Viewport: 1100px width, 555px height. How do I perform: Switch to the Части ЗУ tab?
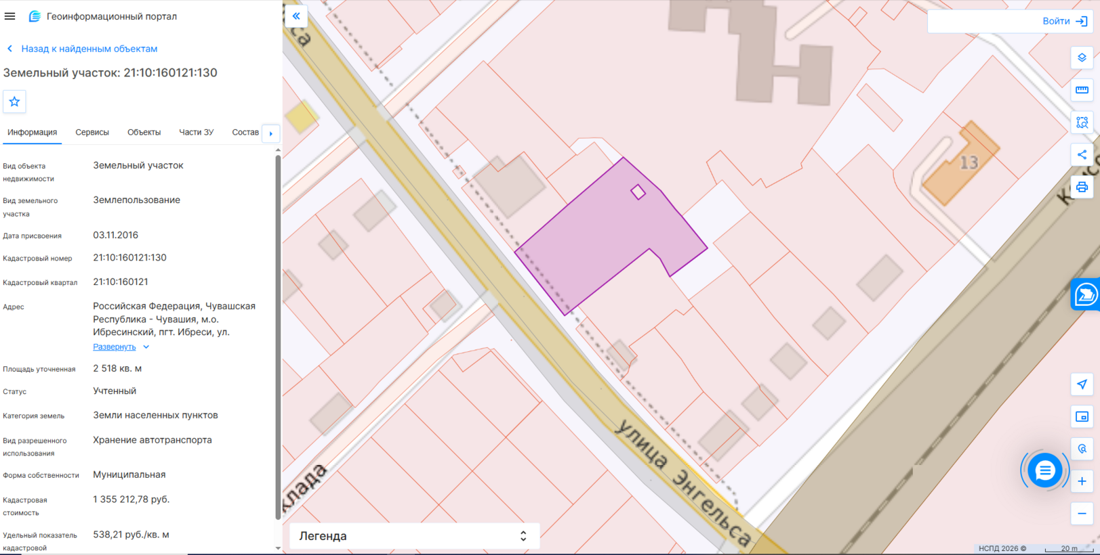[196, 133]
